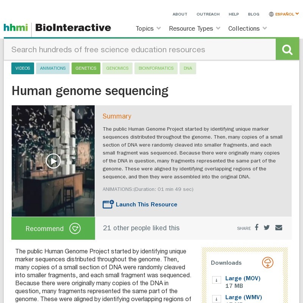303x303 pixels.
Task: Click the Downloads cloud icon
Action: 268,262
